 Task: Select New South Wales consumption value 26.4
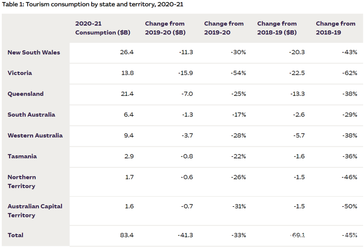tap(127, 53)
